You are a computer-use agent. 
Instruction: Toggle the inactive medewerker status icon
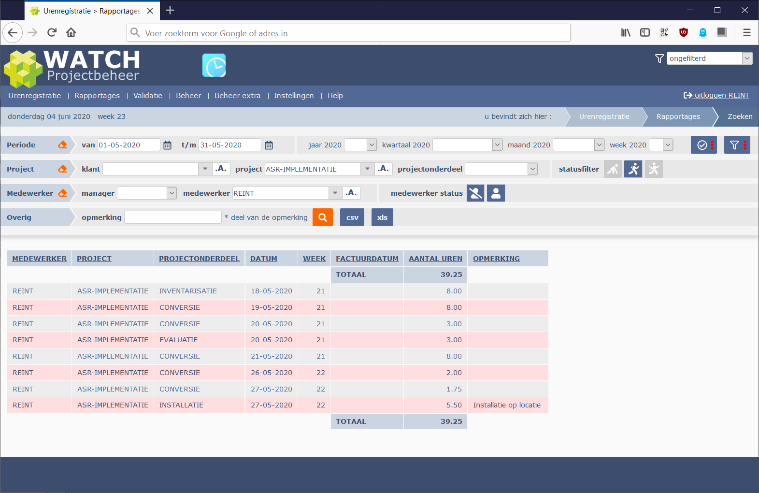(x=475, y=193)
